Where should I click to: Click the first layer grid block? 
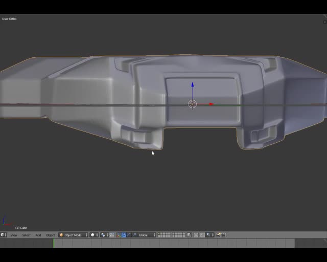click(164, 235)
